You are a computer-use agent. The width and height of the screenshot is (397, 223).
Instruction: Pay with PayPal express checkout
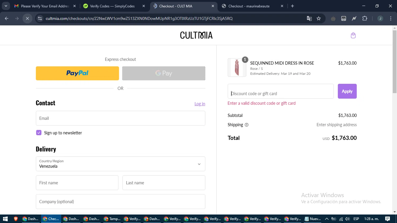tap(77, 73)
